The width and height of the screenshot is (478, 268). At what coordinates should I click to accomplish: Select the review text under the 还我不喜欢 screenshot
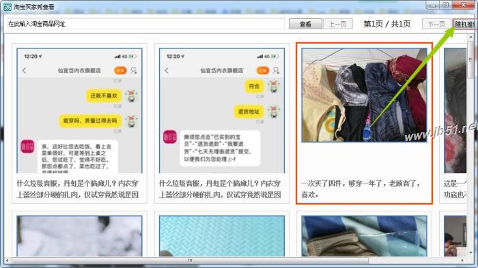tap(77, 189)
